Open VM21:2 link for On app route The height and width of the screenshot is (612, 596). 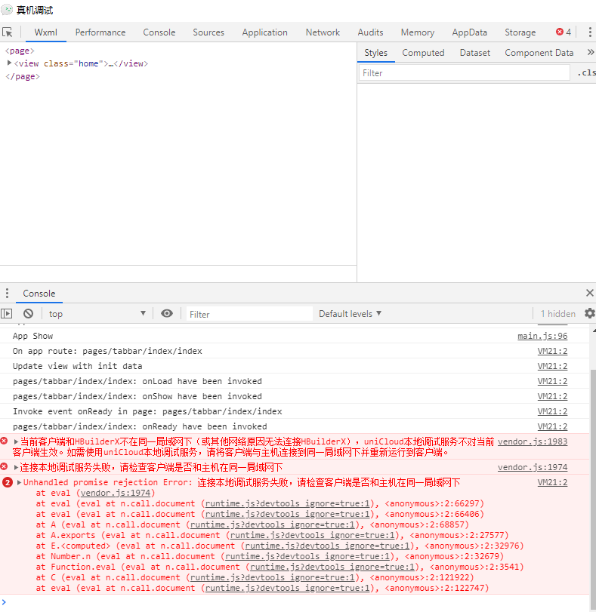(x=552, y=351)
